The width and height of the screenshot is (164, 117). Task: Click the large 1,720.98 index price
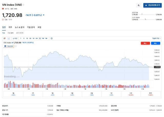tap(12, 15)
